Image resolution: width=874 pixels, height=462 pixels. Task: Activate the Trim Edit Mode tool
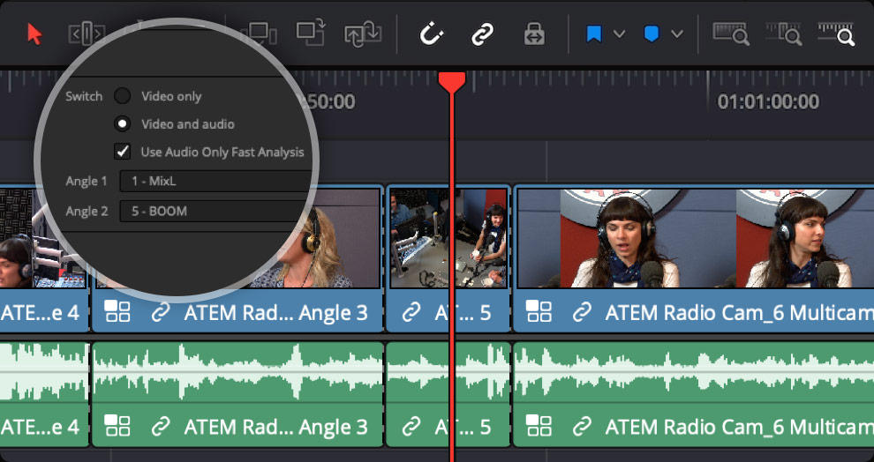87,34
